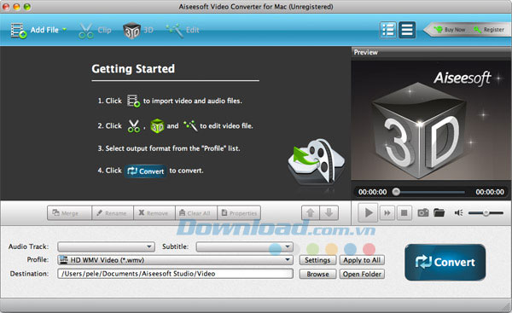The image size is (512, 313).
Task: Click the Add File toolbar icon
Action: [x=19, y=31]
